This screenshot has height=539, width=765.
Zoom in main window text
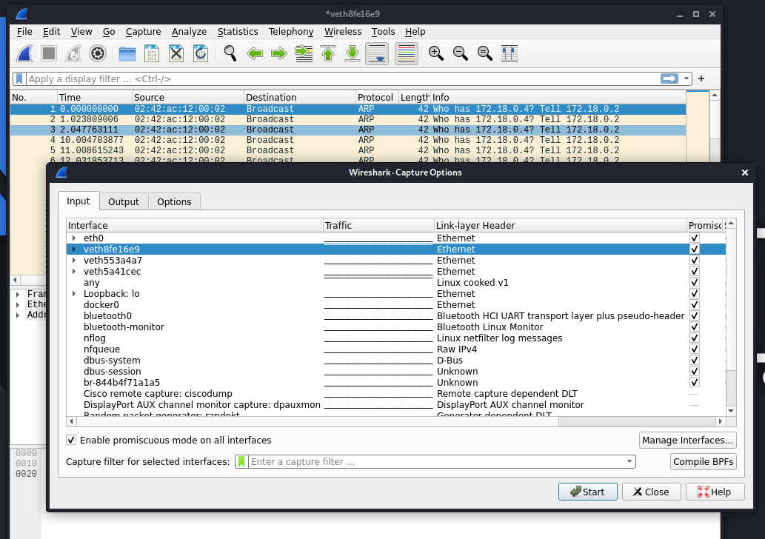click(x=435, y=53)
